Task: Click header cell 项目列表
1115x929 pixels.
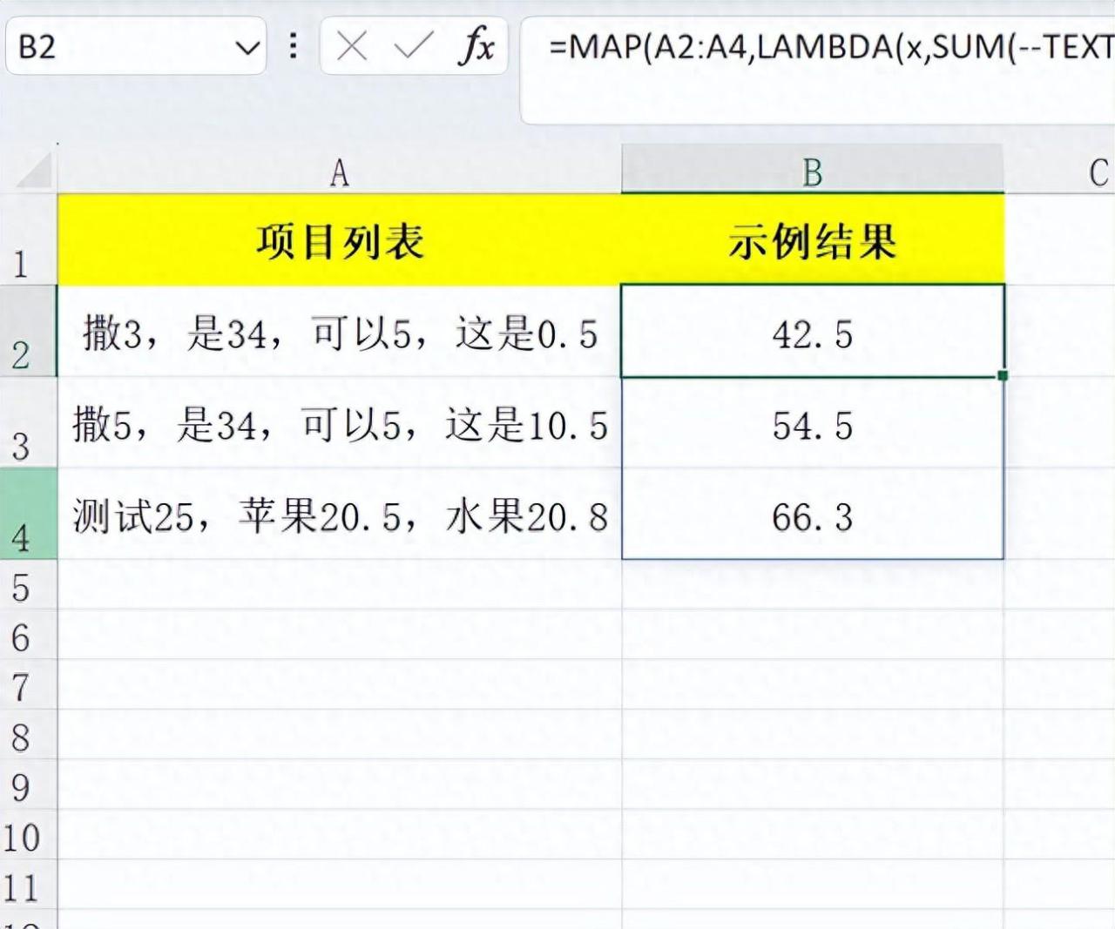Action: 339,239
